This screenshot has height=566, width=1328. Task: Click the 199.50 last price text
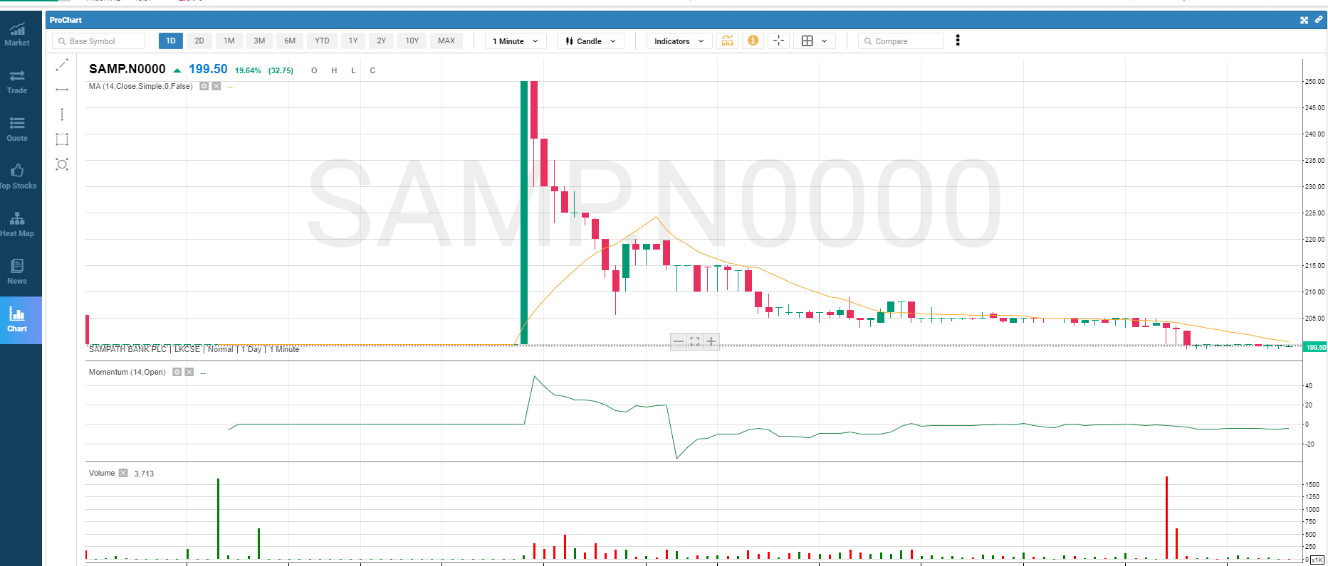pos(208,69)
